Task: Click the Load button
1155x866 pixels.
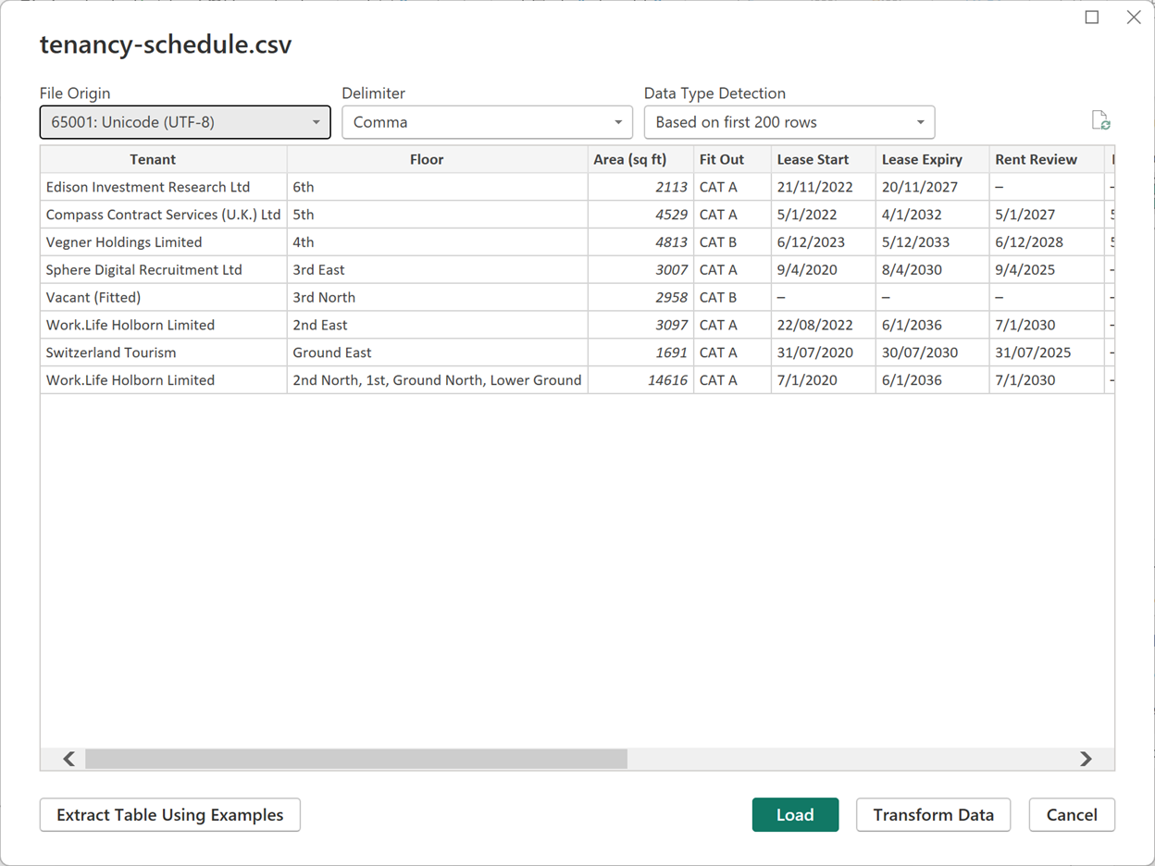Action: click(795, 815)
